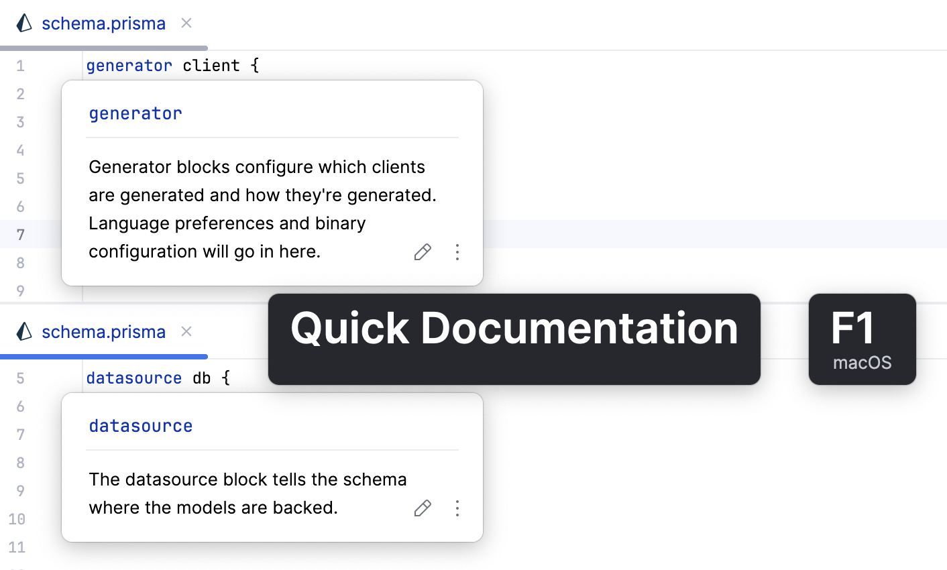Select the edit pencil icon in the datasource popup
The height and width of the screenshot is (570, 947).
coord(423,508)
